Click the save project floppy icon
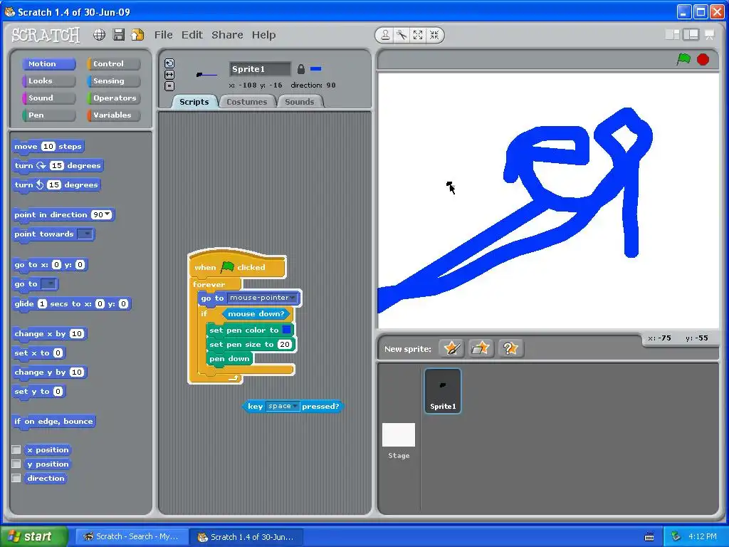Viewport: 729px width, 547px height. [119, 35]
